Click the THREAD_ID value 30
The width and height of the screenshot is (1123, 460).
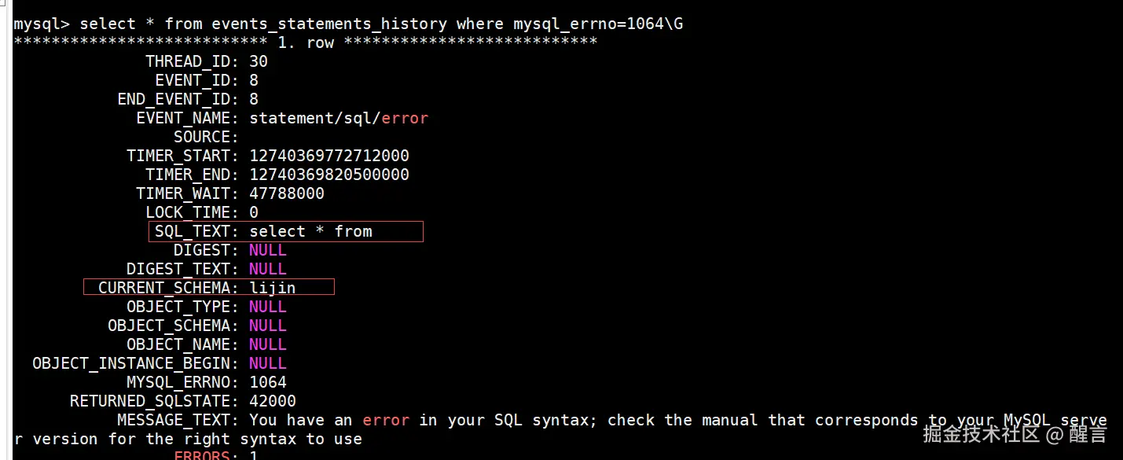pyautogui.click(x=259, y=61)
